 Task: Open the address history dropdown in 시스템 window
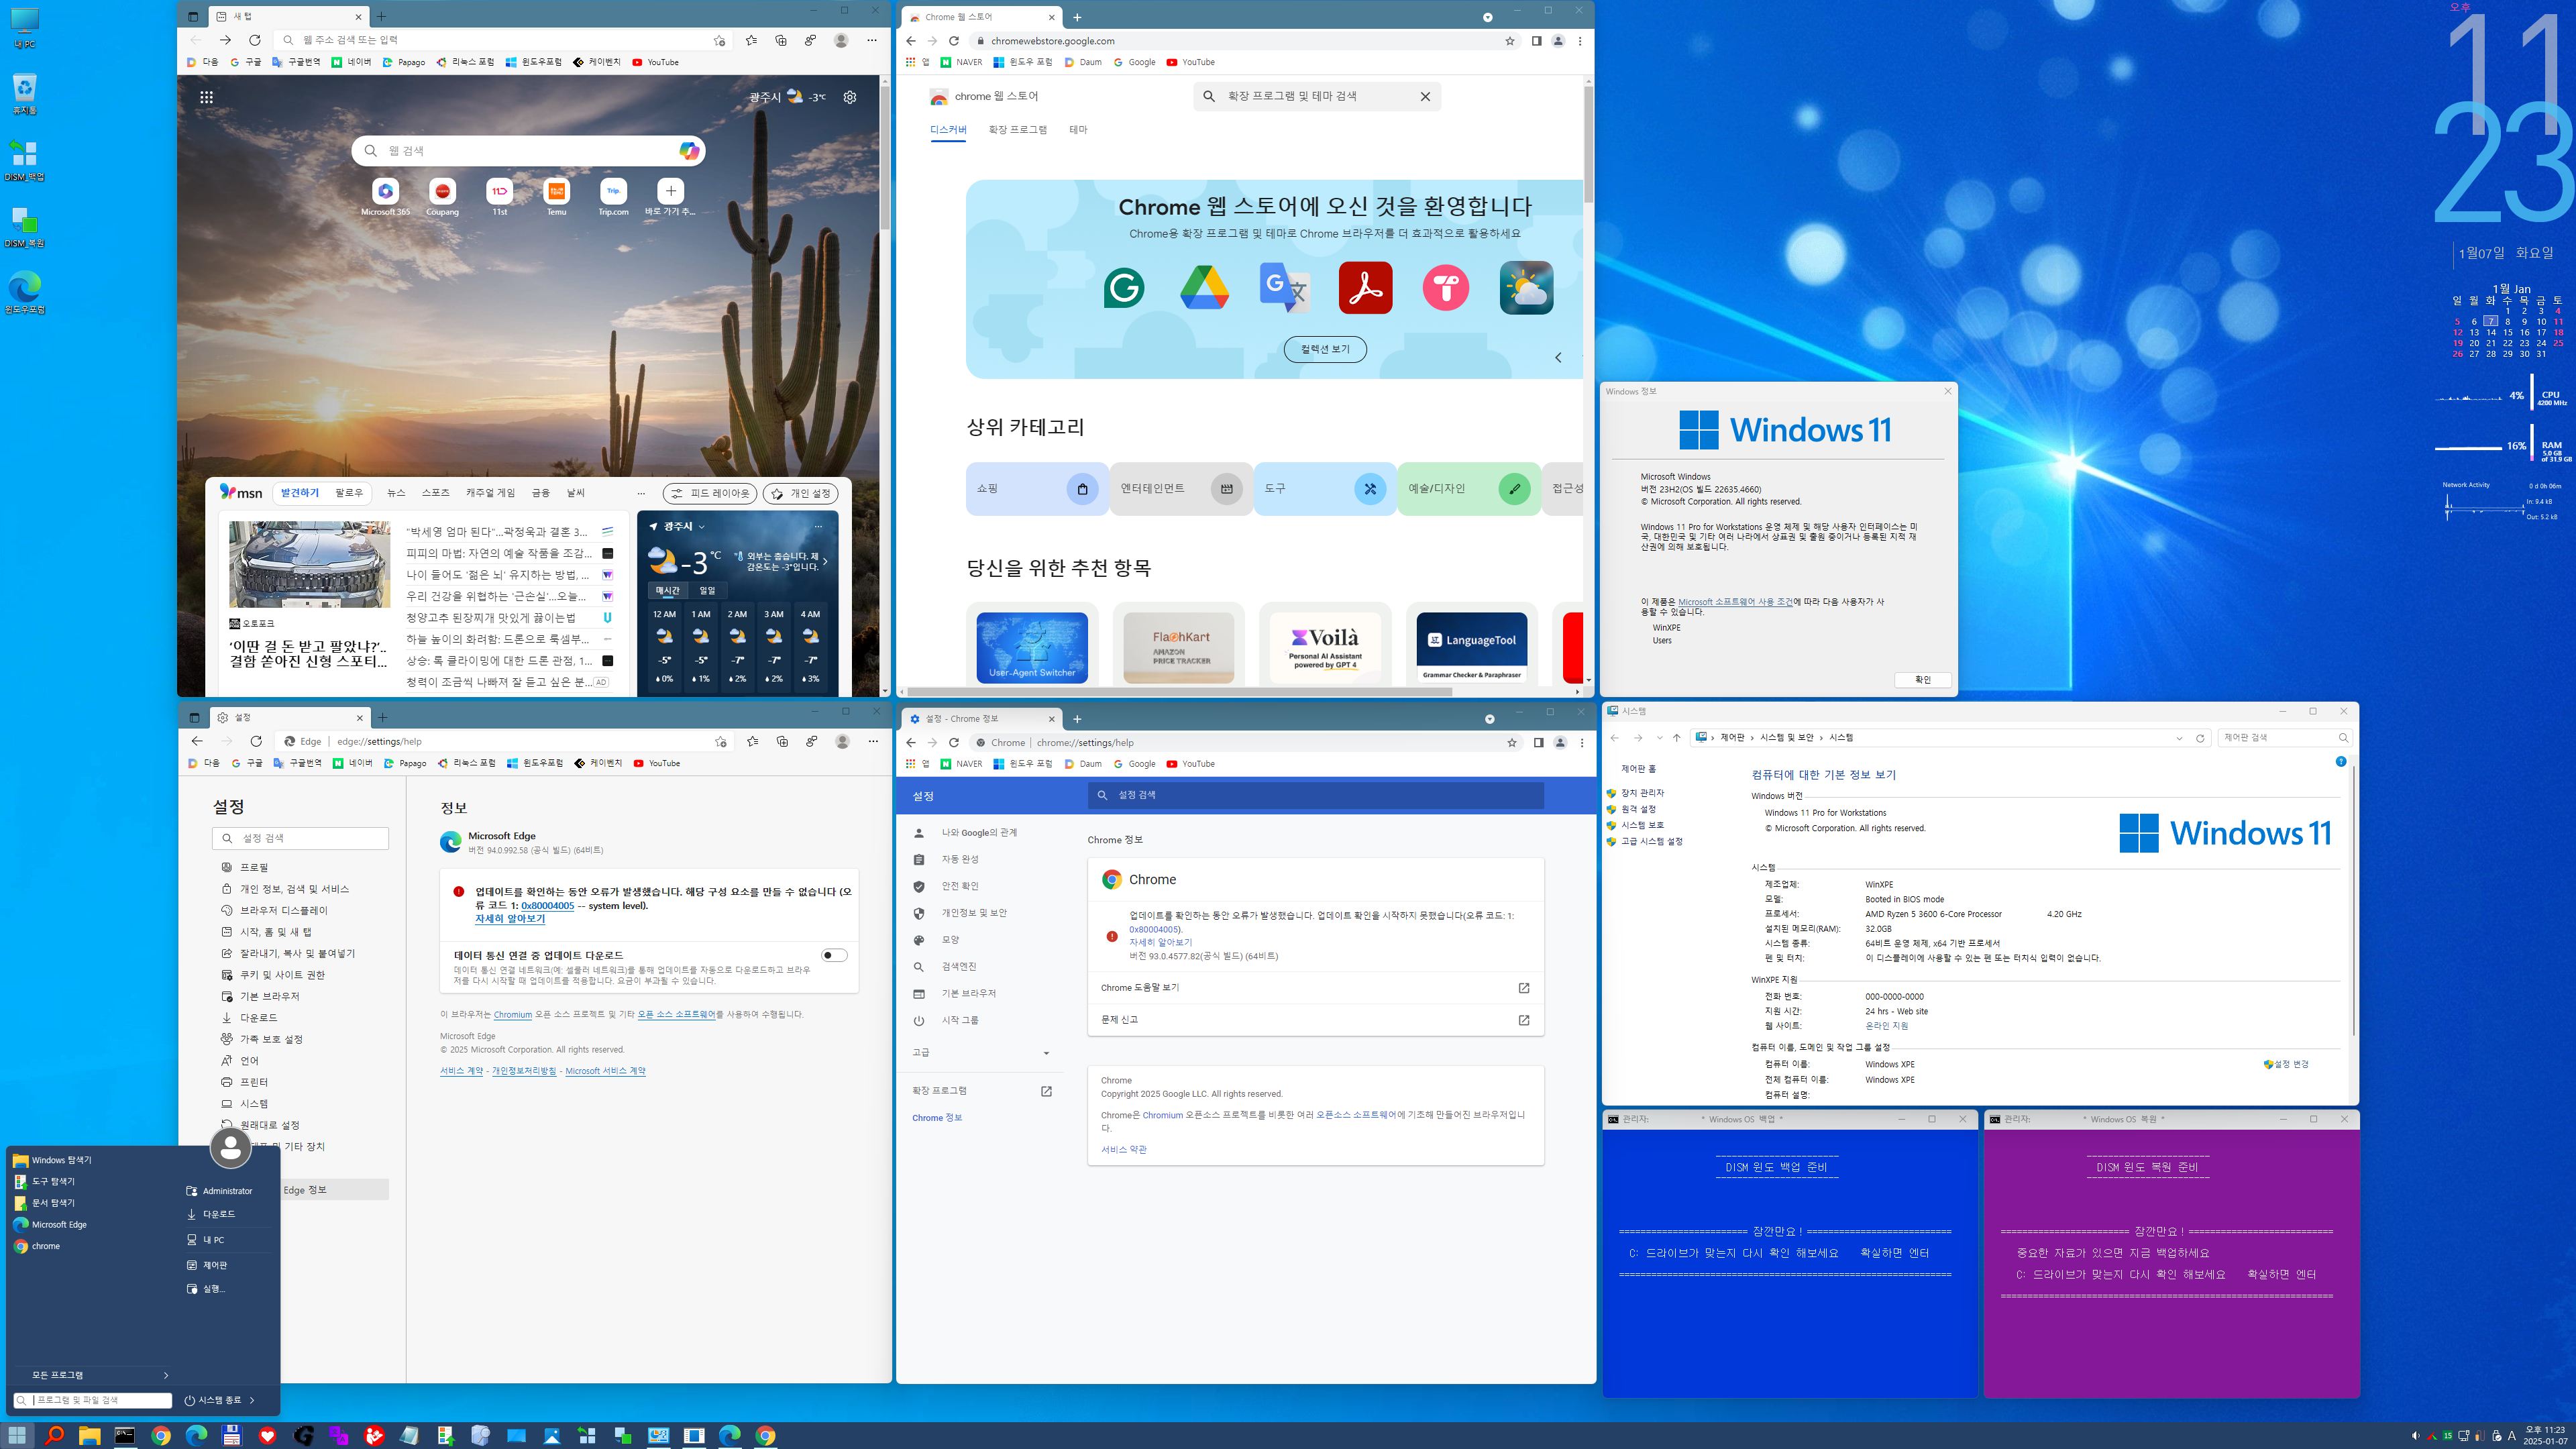tap(2179, 738)
